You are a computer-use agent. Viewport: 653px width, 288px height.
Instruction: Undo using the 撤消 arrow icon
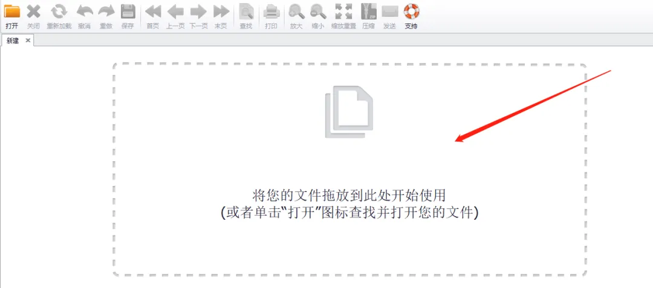(x=85, y=11)
